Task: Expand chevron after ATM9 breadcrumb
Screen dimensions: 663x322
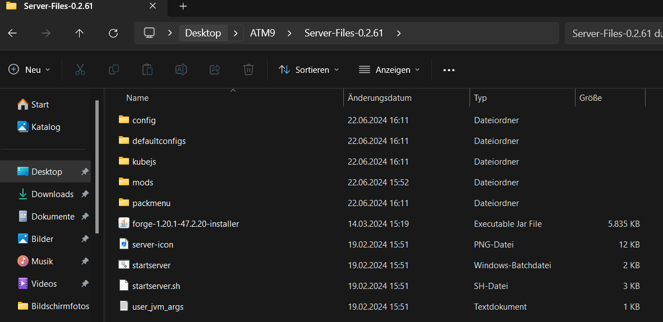Action: coord(289,33)
